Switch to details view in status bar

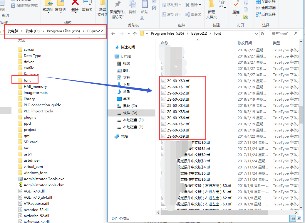click(x=293, y=218)
